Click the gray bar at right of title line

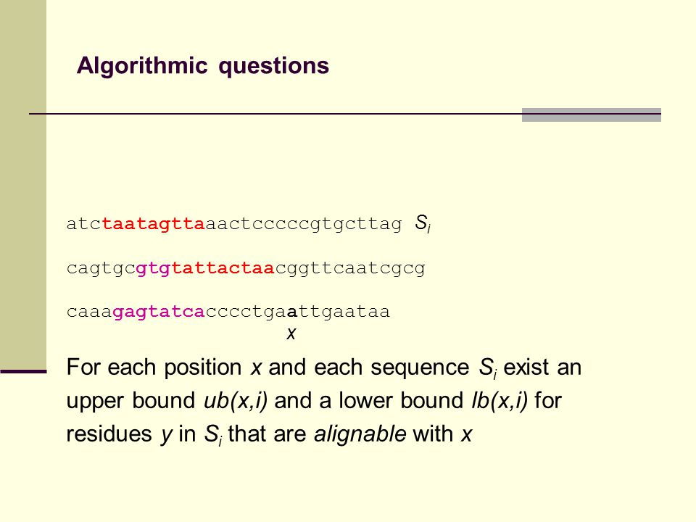592,115
